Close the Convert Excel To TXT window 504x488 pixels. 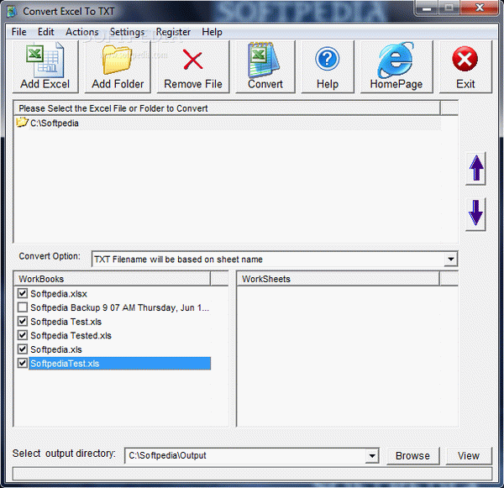tap(480, 8)
